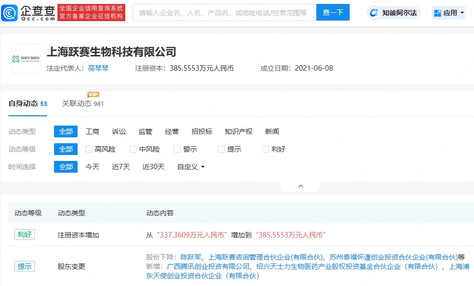Expand the 应用 dropdown menu
This screenshot has width=474, height=286.
[462, 13]
